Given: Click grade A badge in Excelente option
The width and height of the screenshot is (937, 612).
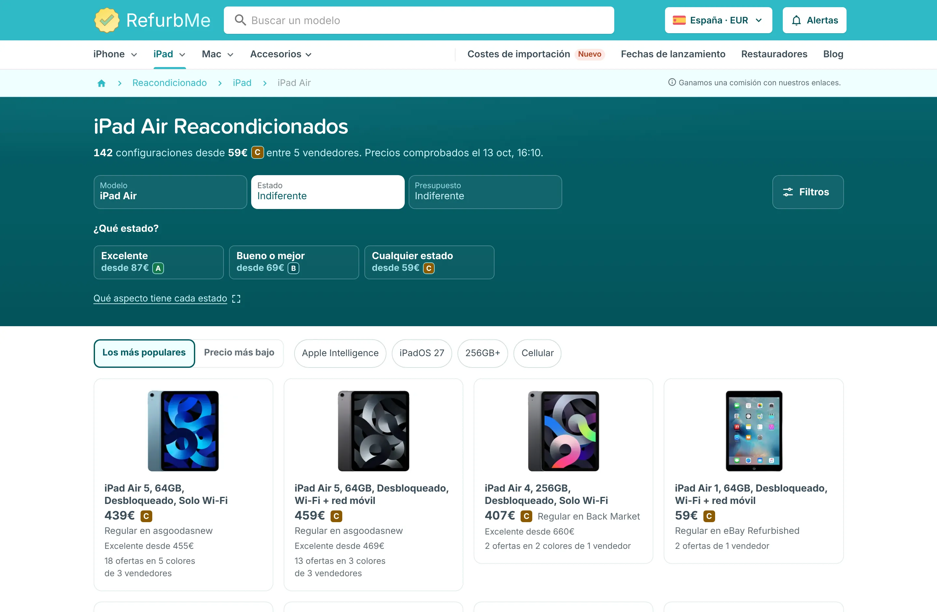Looking at the screenshot, I should coord(158,268).
